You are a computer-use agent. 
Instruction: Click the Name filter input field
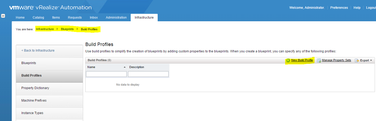coord(106,74)
